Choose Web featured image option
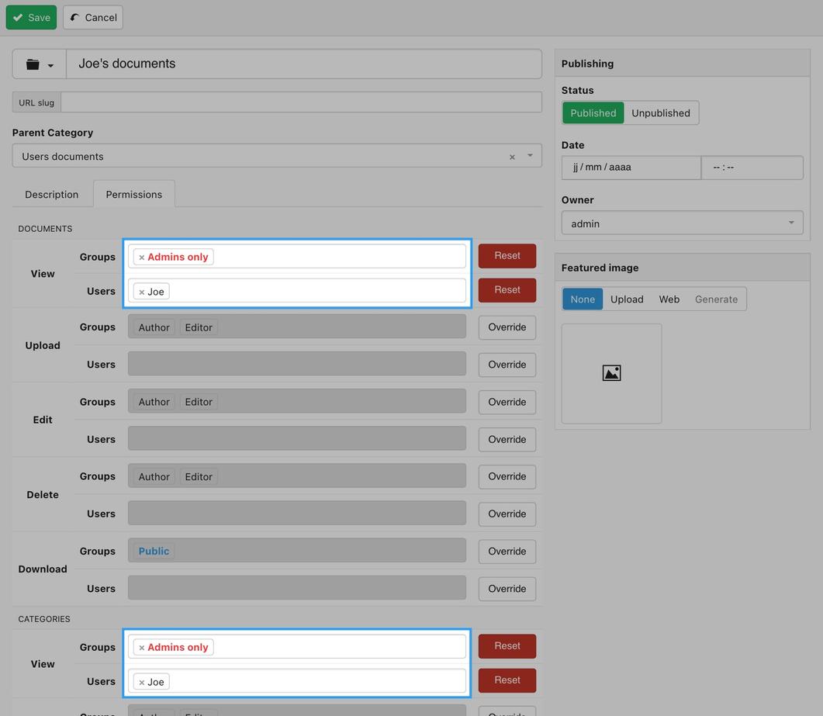This screenshot has width=823, height=716. point(669,299)
